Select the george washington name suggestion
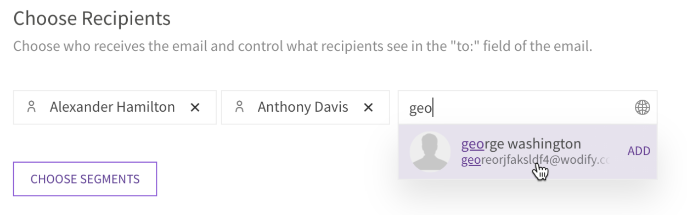Image resolution: width=687 pixels, height=218 pixels. pos(521,144)
